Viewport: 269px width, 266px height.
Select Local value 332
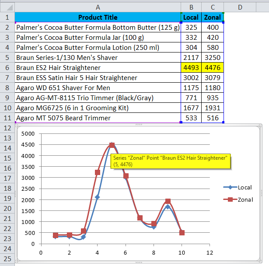click(191, 38)
